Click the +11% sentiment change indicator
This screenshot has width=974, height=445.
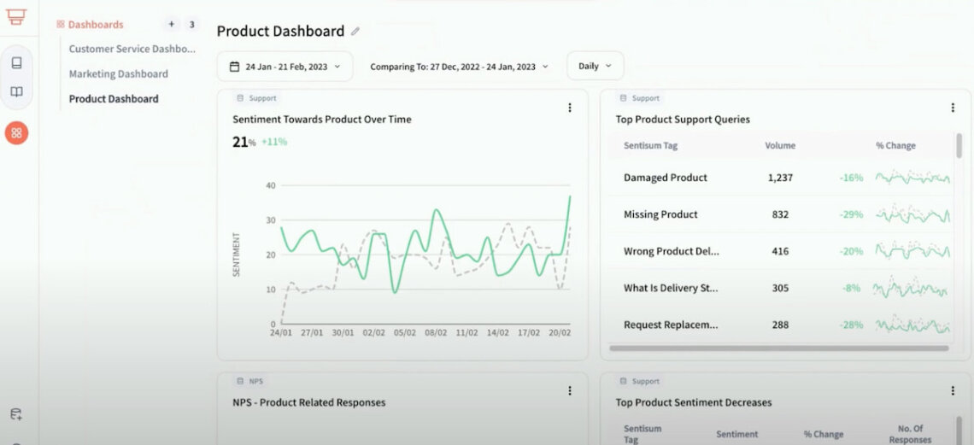click(274, 142)
